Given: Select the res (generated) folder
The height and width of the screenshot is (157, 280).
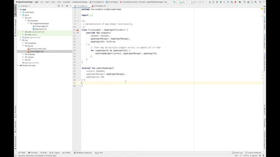Looking at the screenshot, I should pyautogui.click(x=31, y=63).
